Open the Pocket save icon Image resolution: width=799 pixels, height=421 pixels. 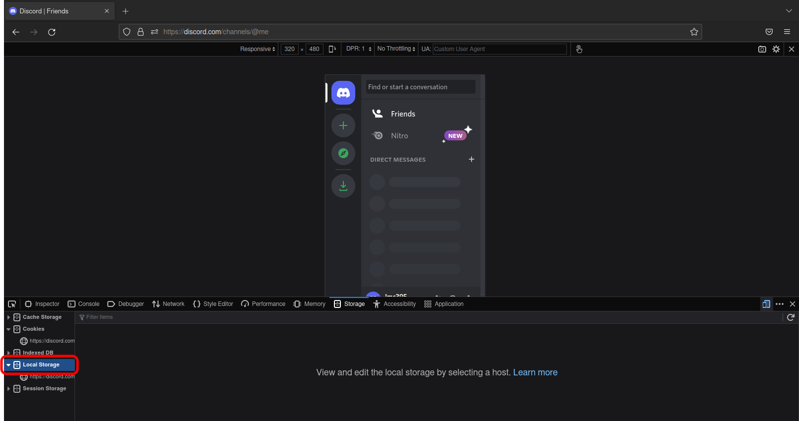tap(769, 32)
